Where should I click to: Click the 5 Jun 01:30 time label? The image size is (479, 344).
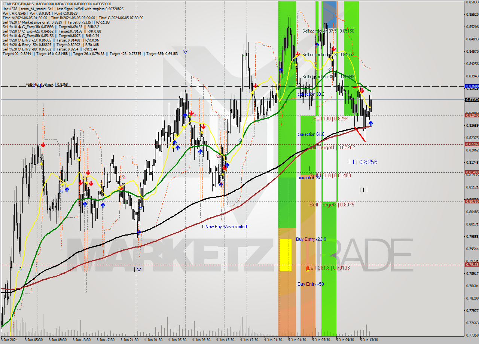click(297, 340)
